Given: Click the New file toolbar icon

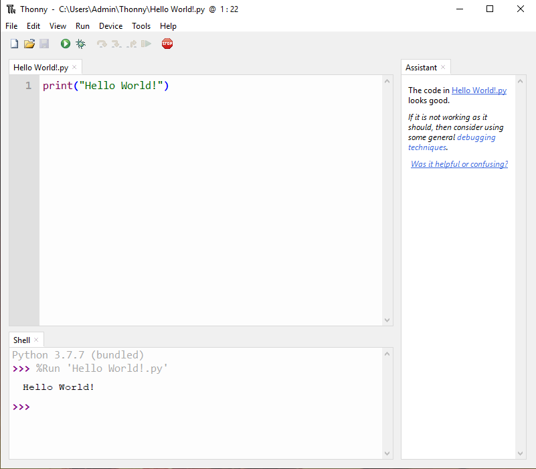Looking at the screenshot, I should click(14, 44).
